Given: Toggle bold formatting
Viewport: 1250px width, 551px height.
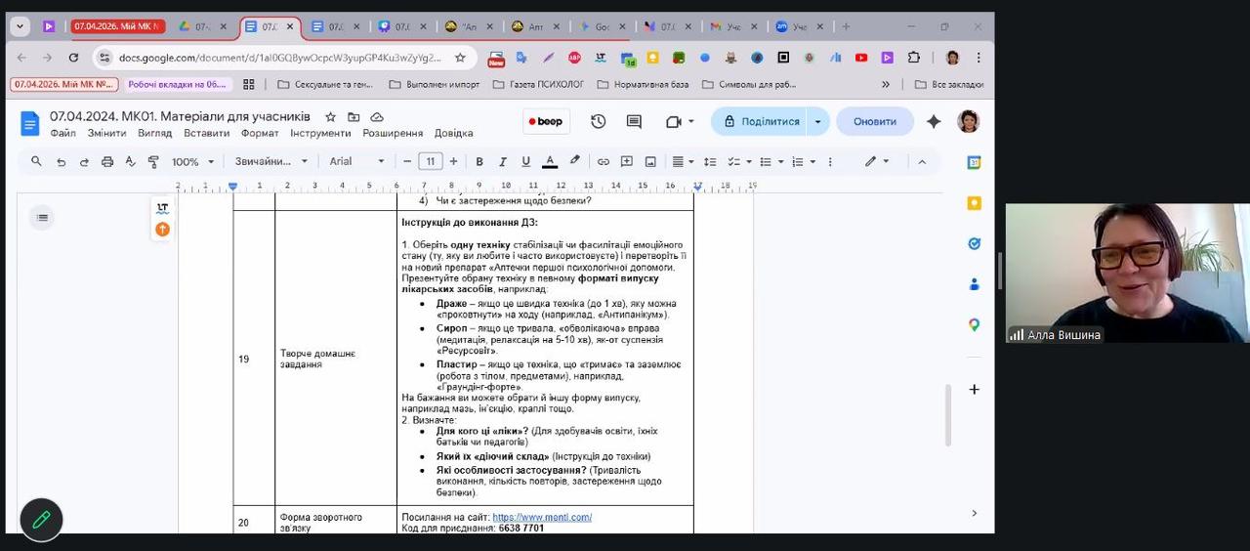Looking at the screenshot, I should click(x=479, y=162).
